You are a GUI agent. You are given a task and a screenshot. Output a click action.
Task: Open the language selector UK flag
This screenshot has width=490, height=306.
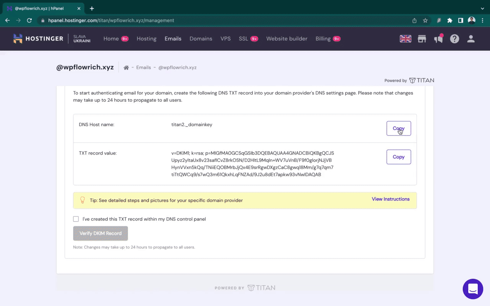(405, 39)
